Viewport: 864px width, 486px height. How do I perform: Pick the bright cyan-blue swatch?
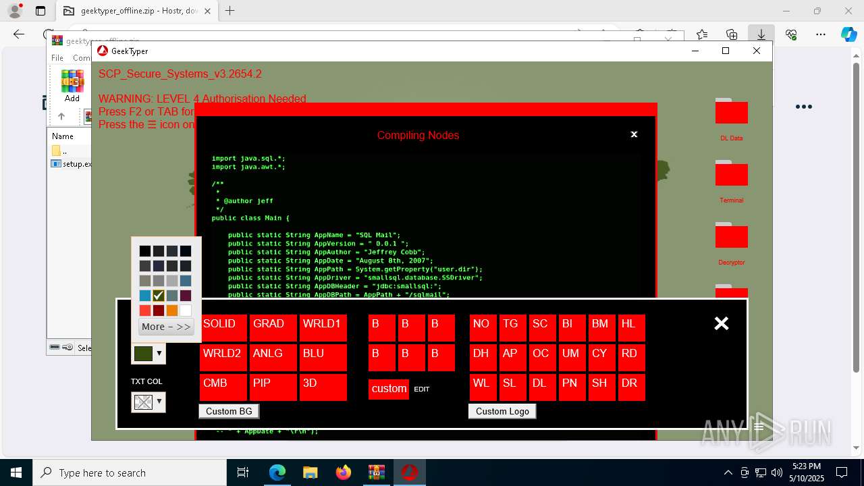click(x=145, y=296)
